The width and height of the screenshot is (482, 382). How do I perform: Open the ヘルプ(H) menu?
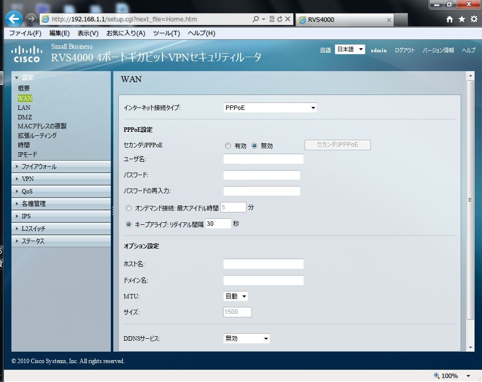point(201,33)
